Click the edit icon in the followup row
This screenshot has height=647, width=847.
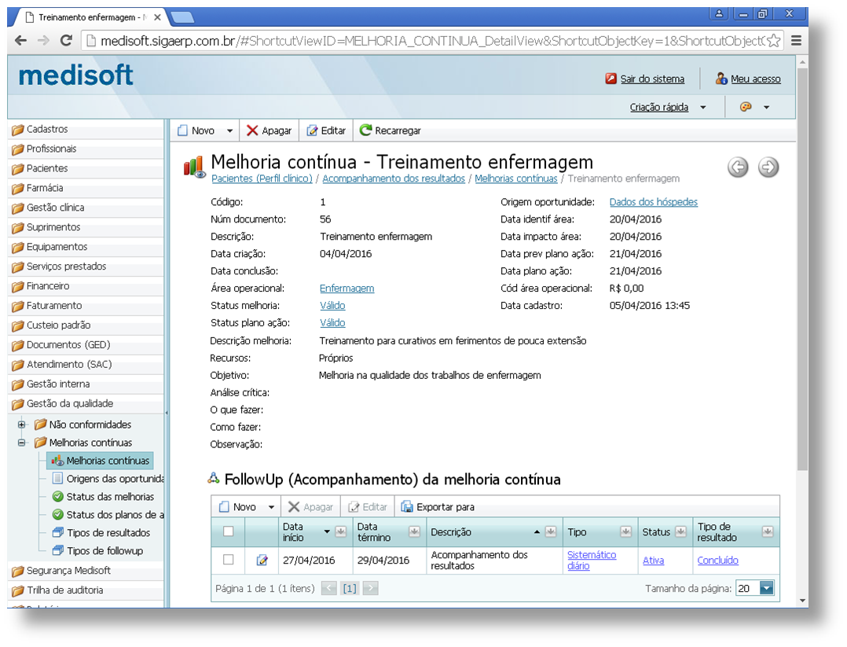click(x=262, y=561)
